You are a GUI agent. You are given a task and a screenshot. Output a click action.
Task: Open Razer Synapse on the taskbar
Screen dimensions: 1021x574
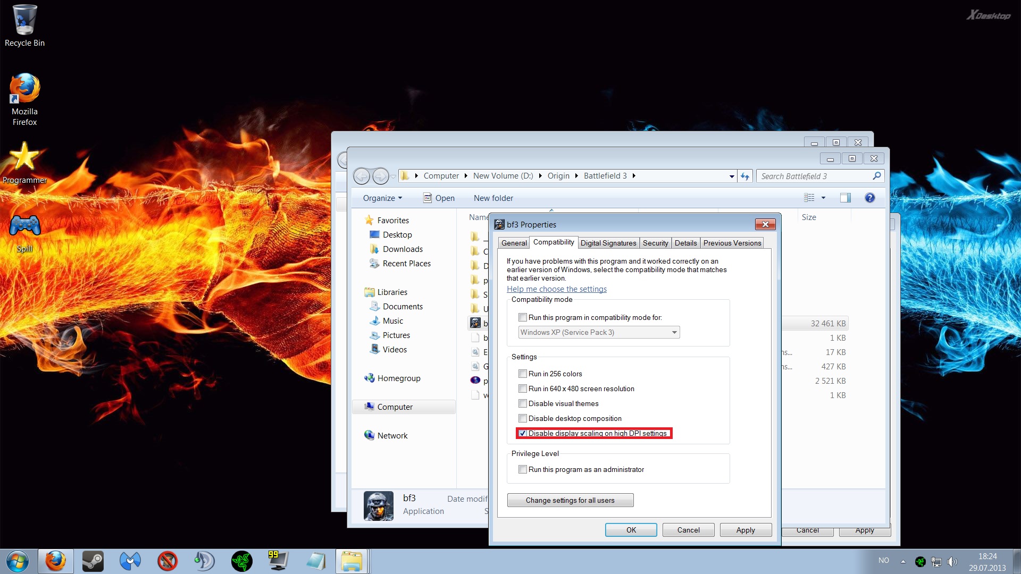(x=241, y=561)
